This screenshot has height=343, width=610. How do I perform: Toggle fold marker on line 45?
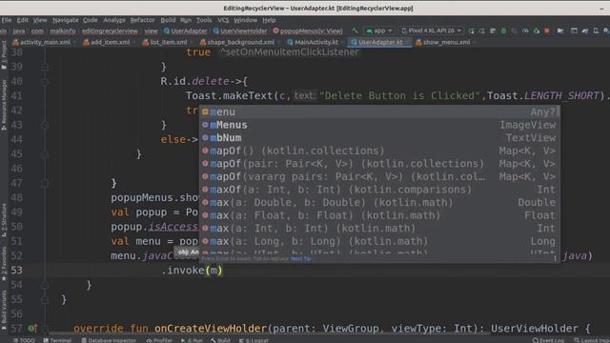(45, 154)
